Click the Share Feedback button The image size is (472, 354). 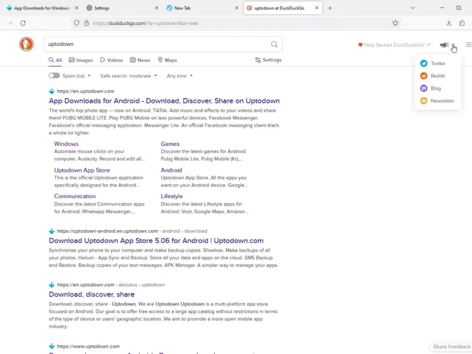coord(451,346)
